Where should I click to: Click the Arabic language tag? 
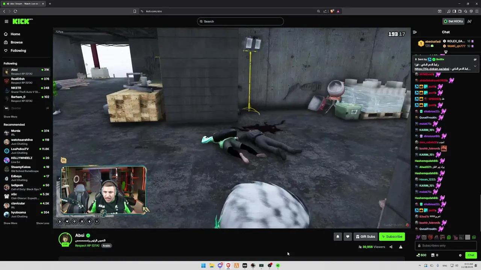point(107,246)
